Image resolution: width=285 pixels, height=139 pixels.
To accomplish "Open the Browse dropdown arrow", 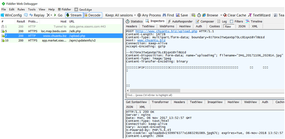I will [221, 15].
